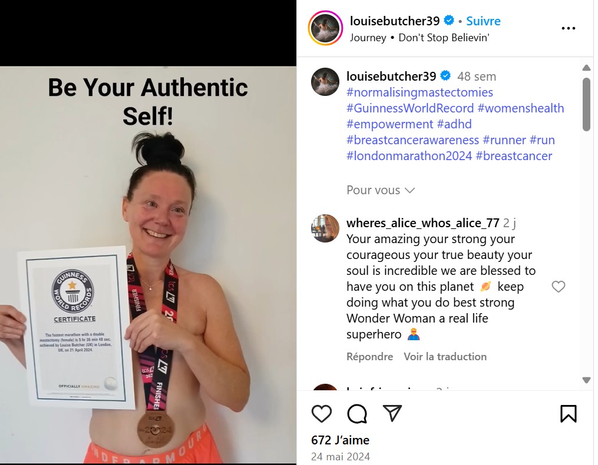598x465 pixels.
Task: Open louisebutcher39 profile from caption username
Action: (391, 77)
